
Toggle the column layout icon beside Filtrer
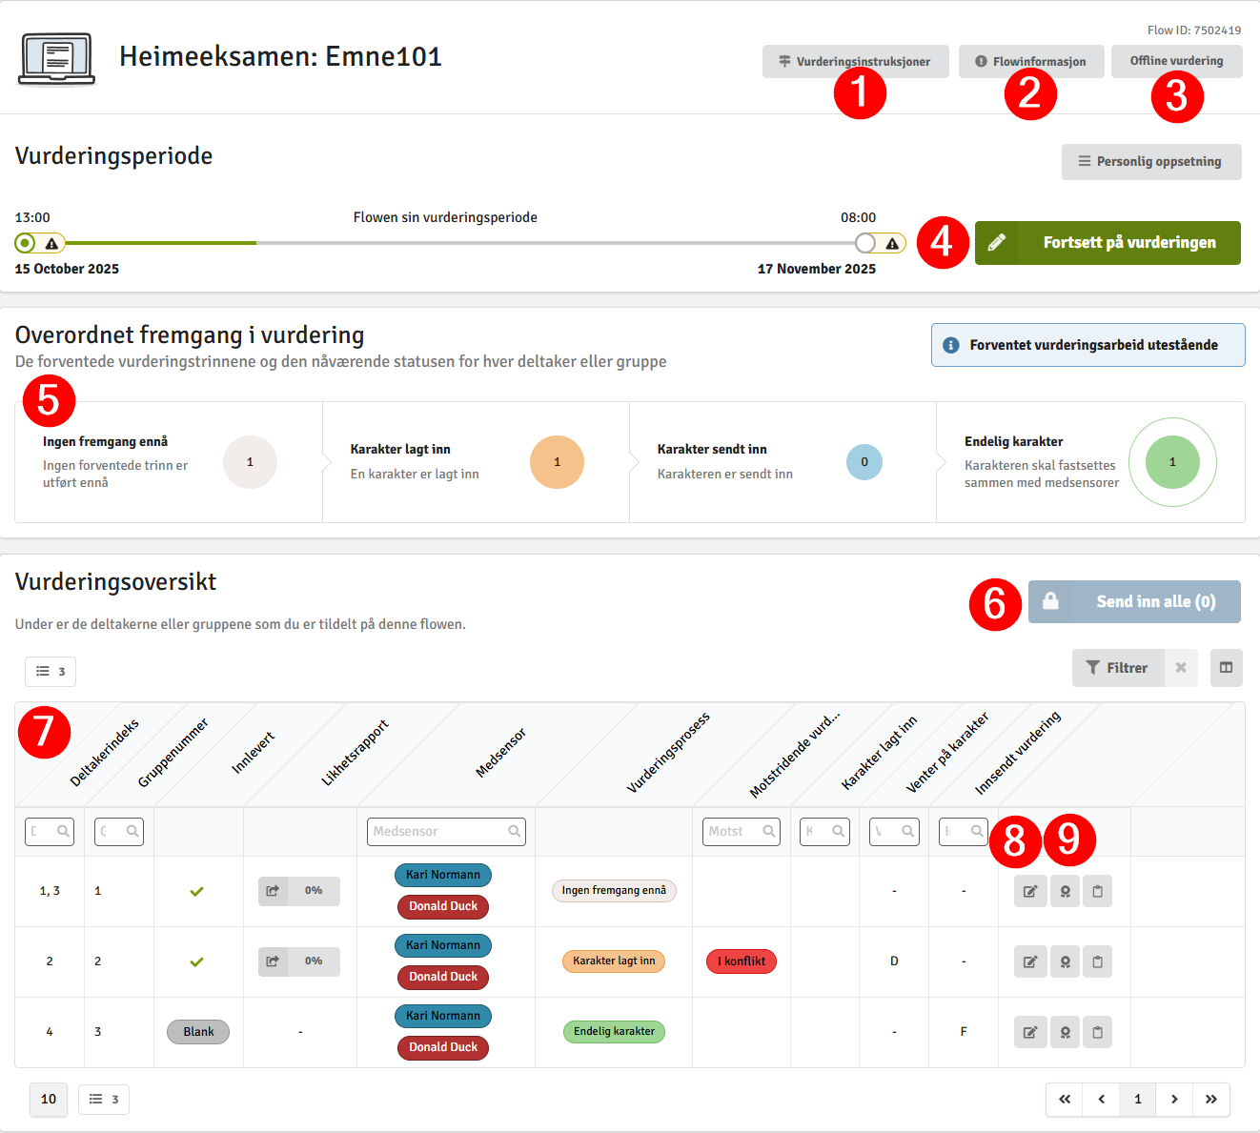point(1226,668)
